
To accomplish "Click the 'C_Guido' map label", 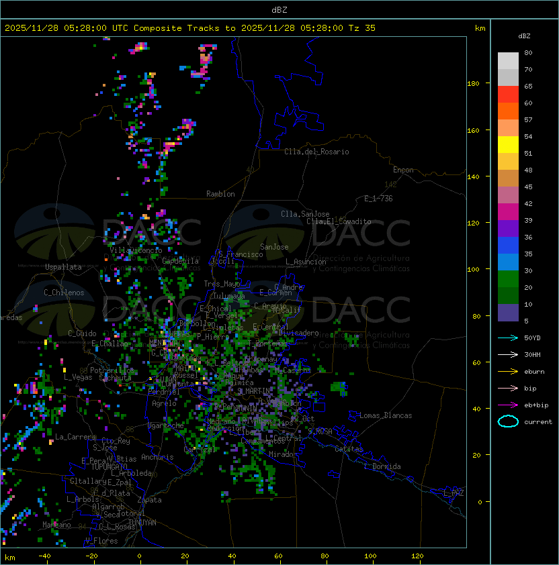I will (x=82, y=333).
